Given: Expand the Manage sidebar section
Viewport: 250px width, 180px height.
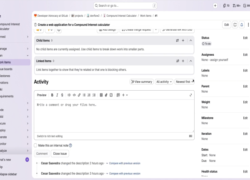Looking at the screenshot, I should 15,49.
